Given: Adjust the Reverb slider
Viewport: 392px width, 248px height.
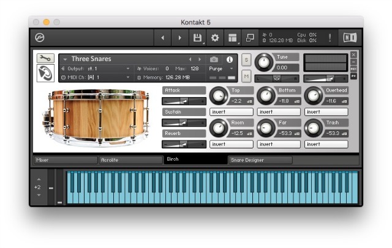Looking at the screenshot, I should pyautogui.click(x=184, y=144).
